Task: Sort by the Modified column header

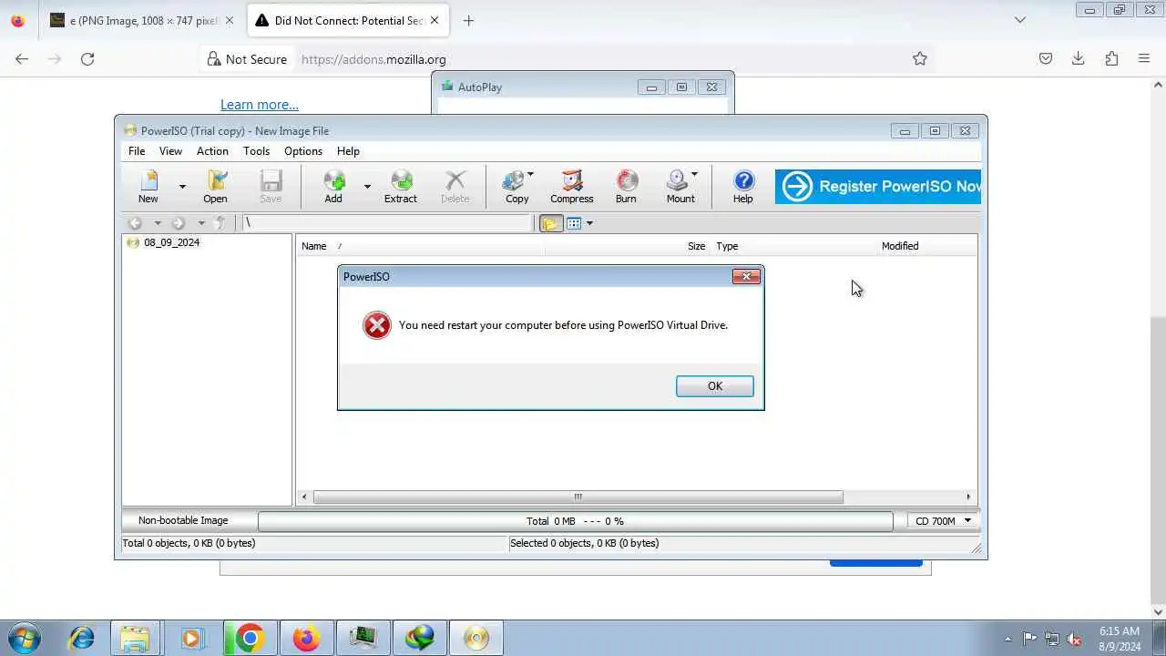Action: pyautogui.click(x=900, y=246)
